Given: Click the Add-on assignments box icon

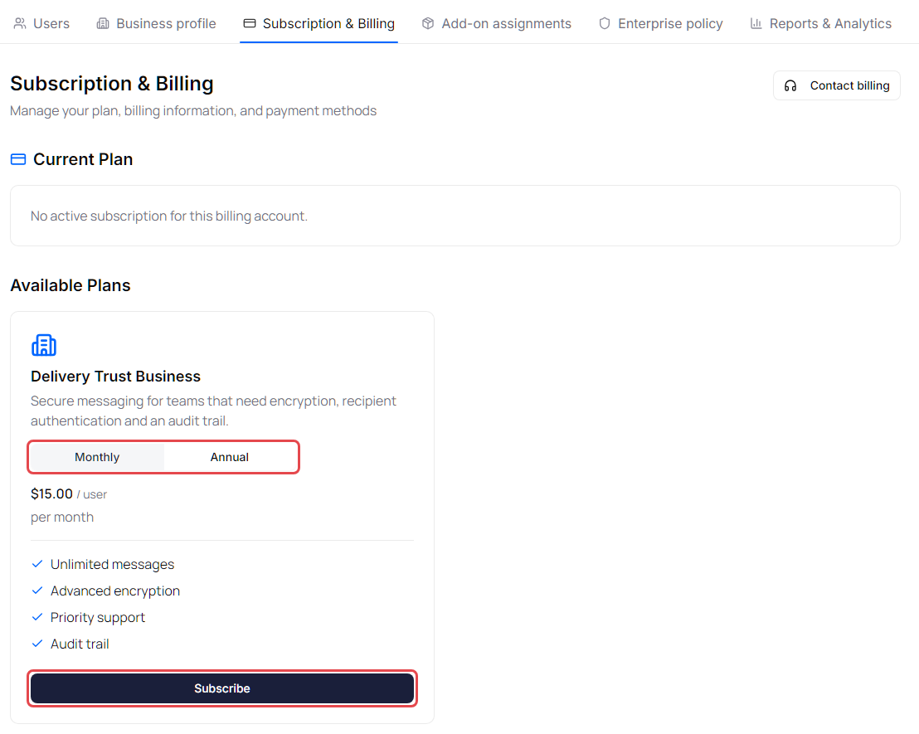Looking at the screenshot, I should point(428,23).
